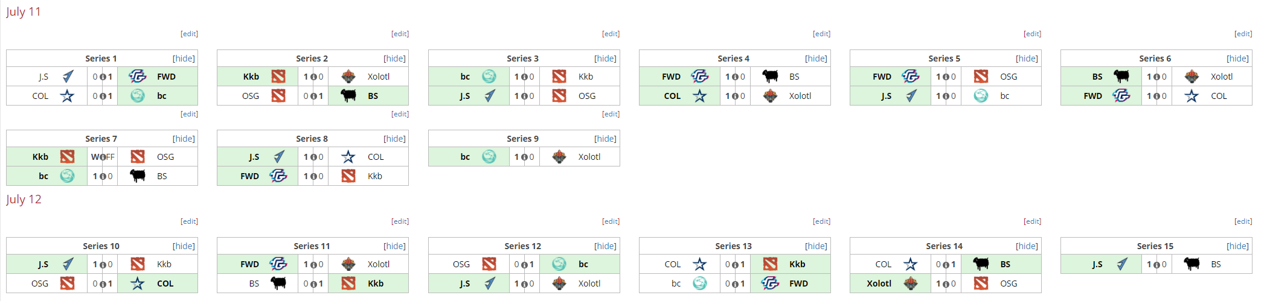Click the match info icon for J.S vs BS in Series 15
The width and height of the screenshot is (1267, 301).
click(x=1156, y=264)
